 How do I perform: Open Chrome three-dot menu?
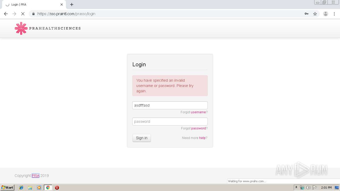coord(334,14)
